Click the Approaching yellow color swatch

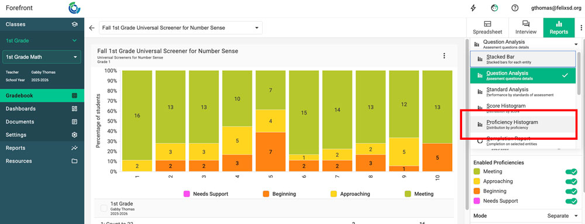476,181
